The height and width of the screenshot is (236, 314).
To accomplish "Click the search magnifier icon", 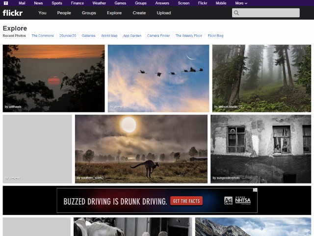I will click(x=236, y=13).
